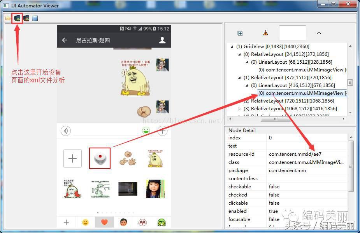Click the Open folder icon in toolbar

point(8,18)
